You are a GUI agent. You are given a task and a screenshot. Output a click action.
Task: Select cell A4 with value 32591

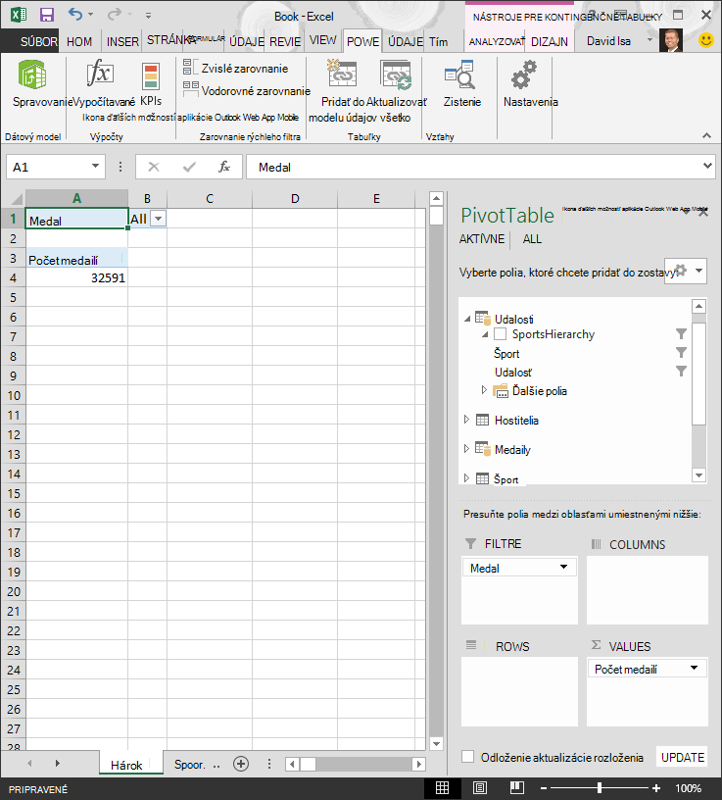[76, 277]
